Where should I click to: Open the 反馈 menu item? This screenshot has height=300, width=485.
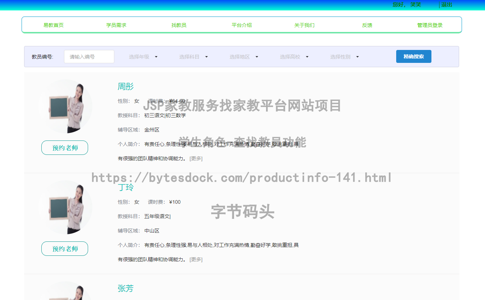pyautogui.click(x=367, y=25)
